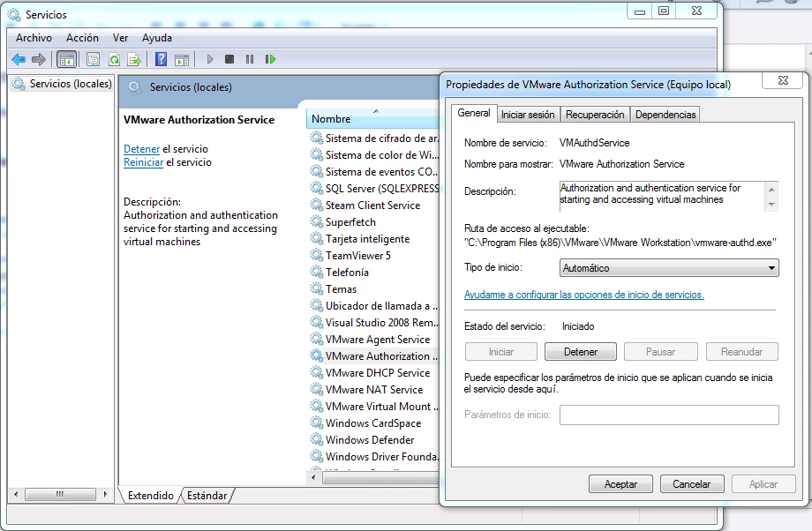
Task: Click the gear icon beside Windows Defender
Action: click(316, 440)
